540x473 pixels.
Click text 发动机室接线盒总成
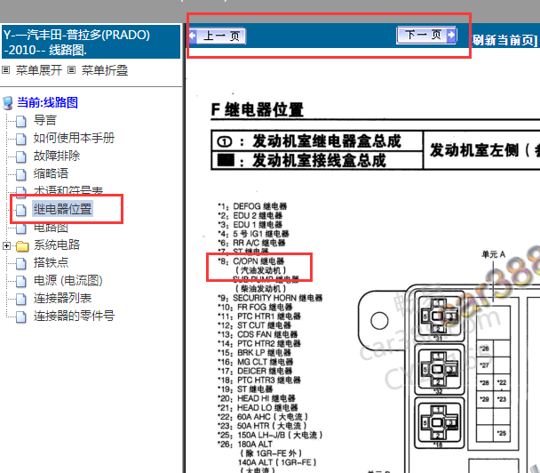319,161
